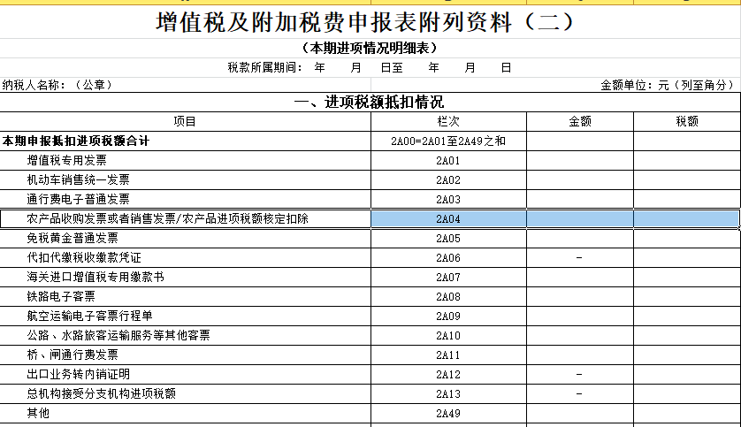Select cell '2A06'

click(448, 258)
